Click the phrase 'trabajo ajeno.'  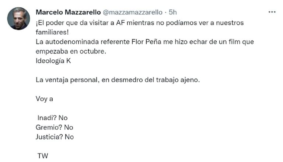(178, 80)
